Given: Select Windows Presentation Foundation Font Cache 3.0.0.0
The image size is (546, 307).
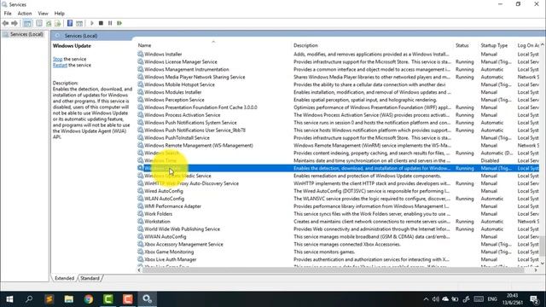Looking at the screenshot, I should (200, 107).
